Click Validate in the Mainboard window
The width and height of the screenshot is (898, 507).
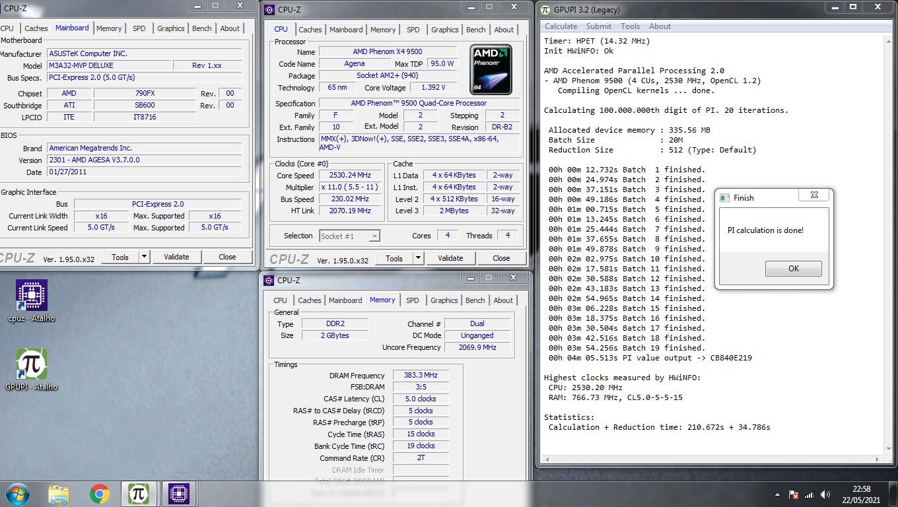[176, 257]
